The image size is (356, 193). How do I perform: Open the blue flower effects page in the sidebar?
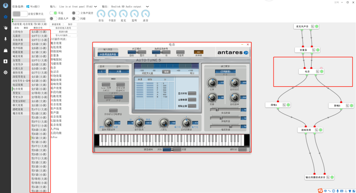[x=5, y=17]
